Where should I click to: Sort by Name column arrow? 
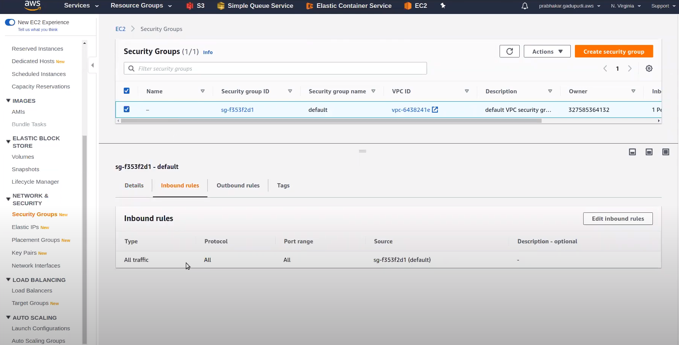click(202, 91)
